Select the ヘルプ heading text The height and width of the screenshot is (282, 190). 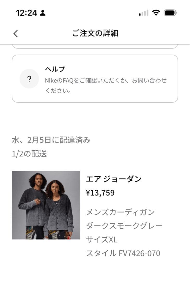(55, 69)
